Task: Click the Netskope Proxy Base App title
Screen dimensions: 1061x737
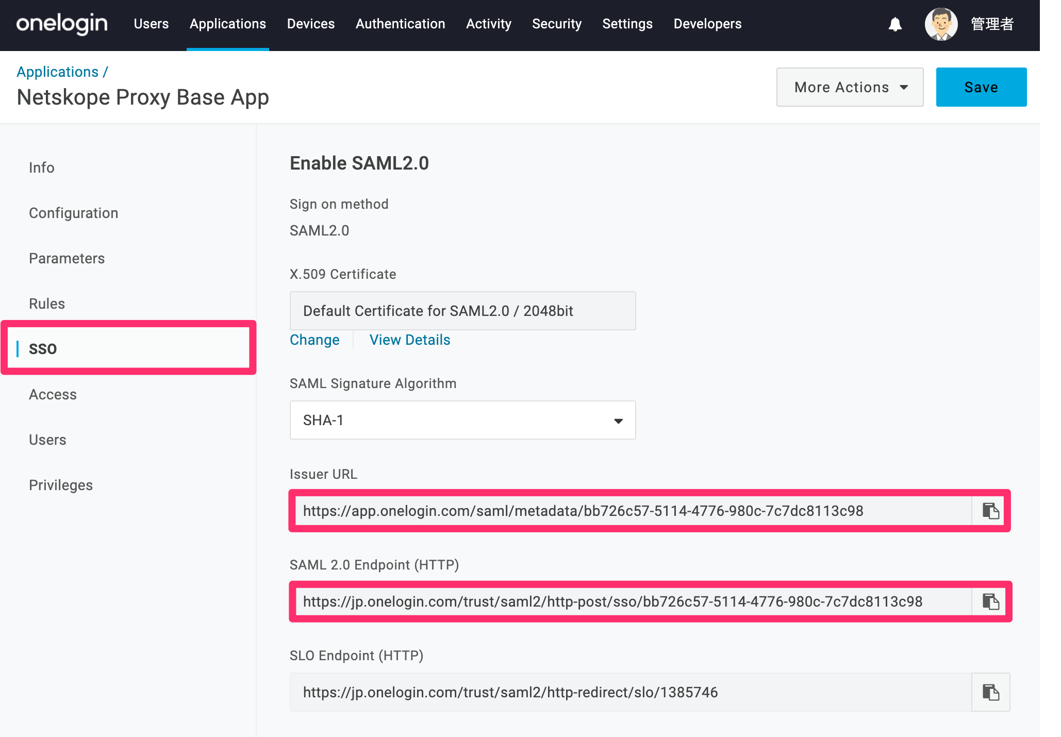Action: coord(143,97)
